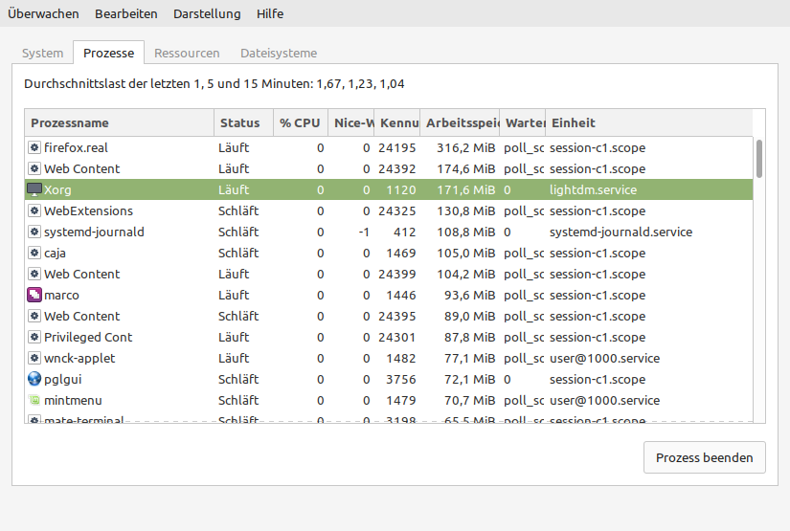
Task: Switch to the Dateisysteme tab
Action: (279, 54)
